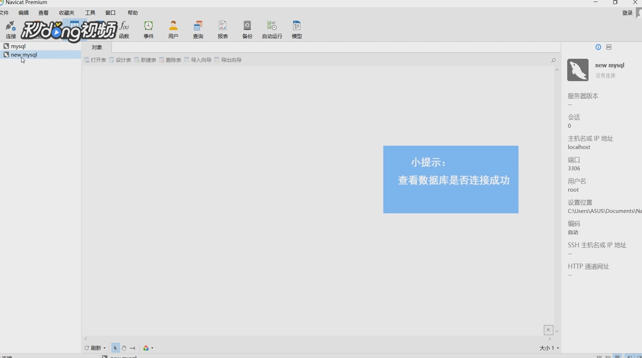The image size is (642, 358).
Task: Click the 删除表 delete table button
Action: click(x=170, y=60)
